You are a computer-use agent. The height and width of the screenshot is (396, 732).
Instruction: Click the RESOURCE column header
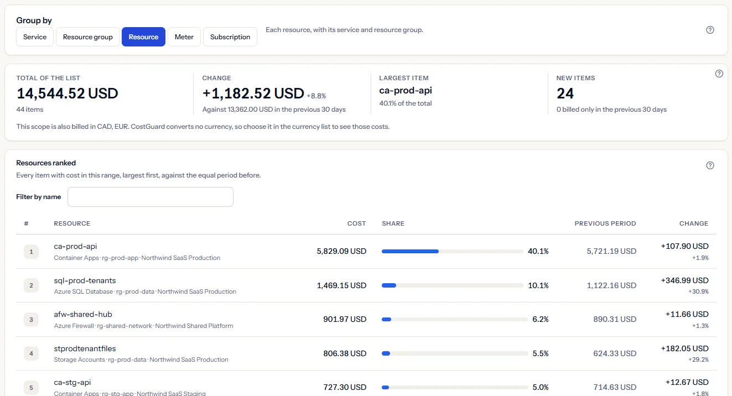point(72,223)
